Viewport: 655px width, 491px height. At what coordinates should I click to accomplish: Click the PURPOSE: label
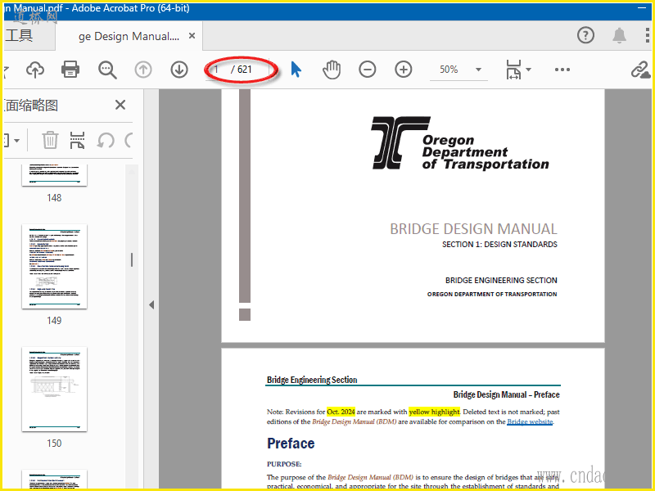tap(284, 464)
